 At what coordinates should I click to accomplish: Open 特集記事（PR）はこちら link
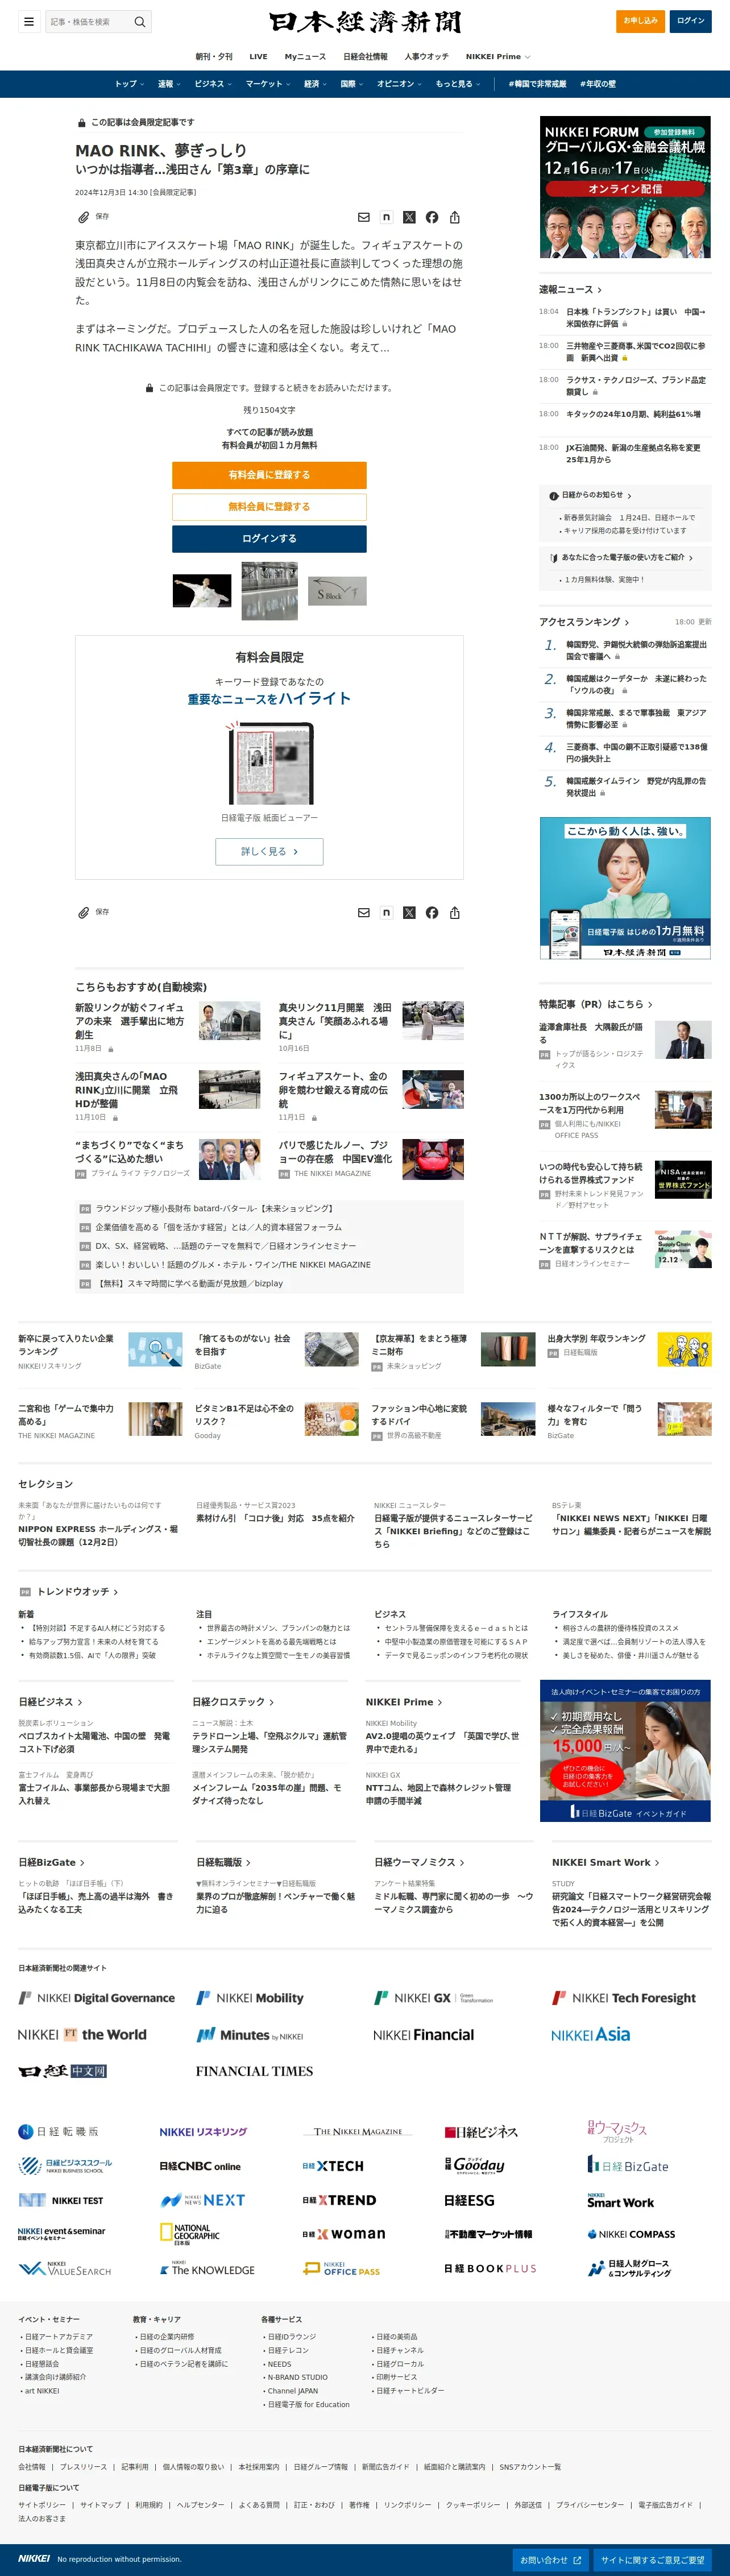[x=595, y=1004]
